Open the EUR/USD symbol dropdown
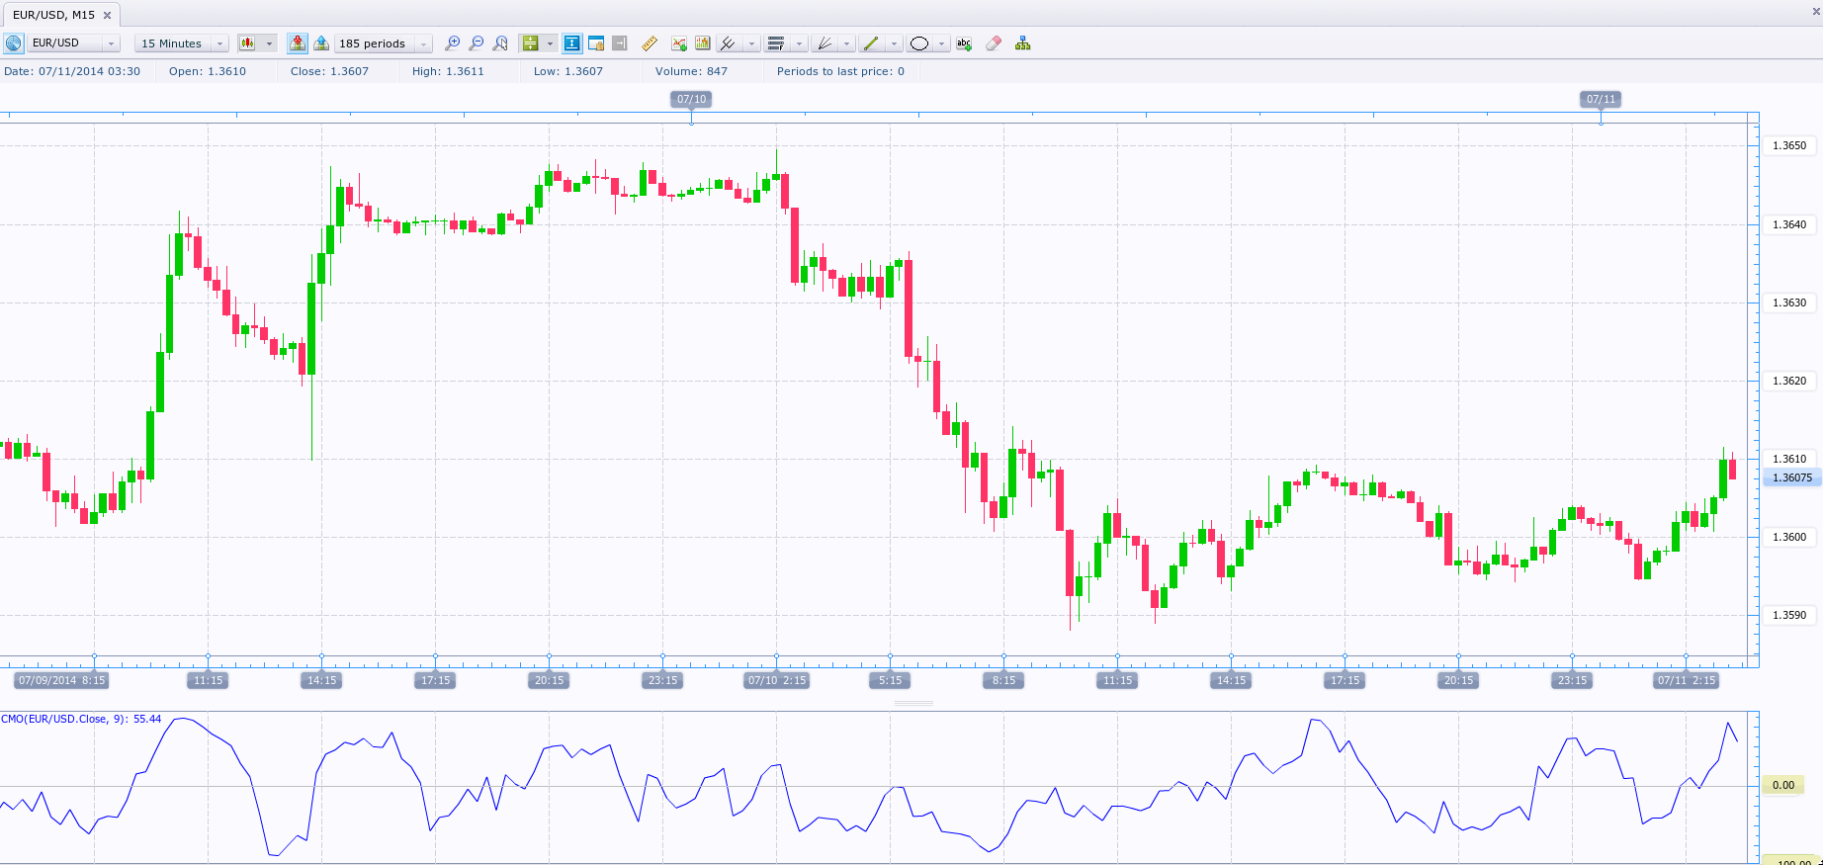Screen dimensions: 1823x865 [x=112, y=43]
